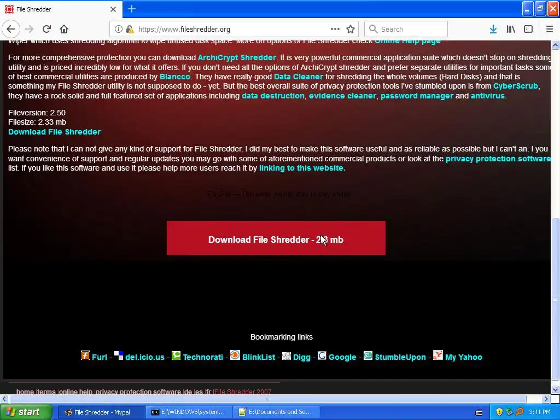Select the File Shredder tab
Image resolution: width=560 pixels, height=420 pixels.
(61, 9)
